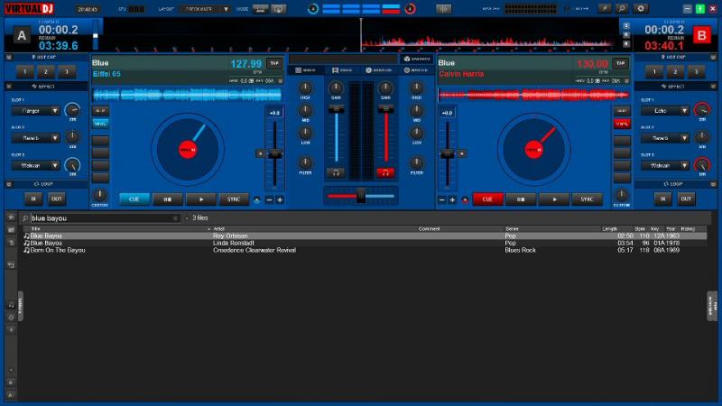Click right channel GAIN knob
The image size is (722, 406).
tap(386, 88)
